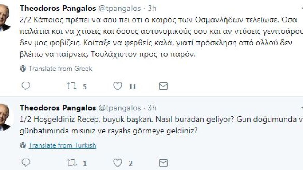Open the envelope icon on the bottom tweet
303x170 pixels.
point(163,163)
